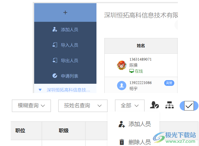Image resolution: width=199 pixels, height=146 pixels.
Task: Click the plus button atop the sidebar
Action: point(65,12)
